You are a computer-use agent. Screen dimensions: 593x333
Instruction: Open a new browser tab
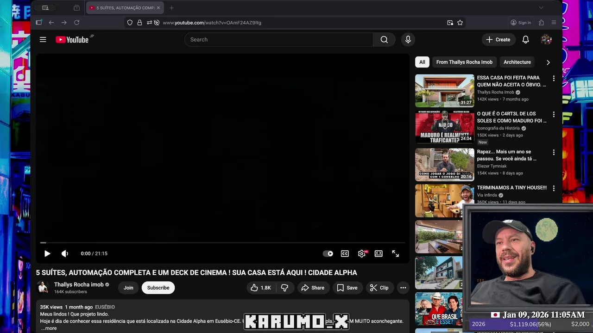(x=171, y=8)
